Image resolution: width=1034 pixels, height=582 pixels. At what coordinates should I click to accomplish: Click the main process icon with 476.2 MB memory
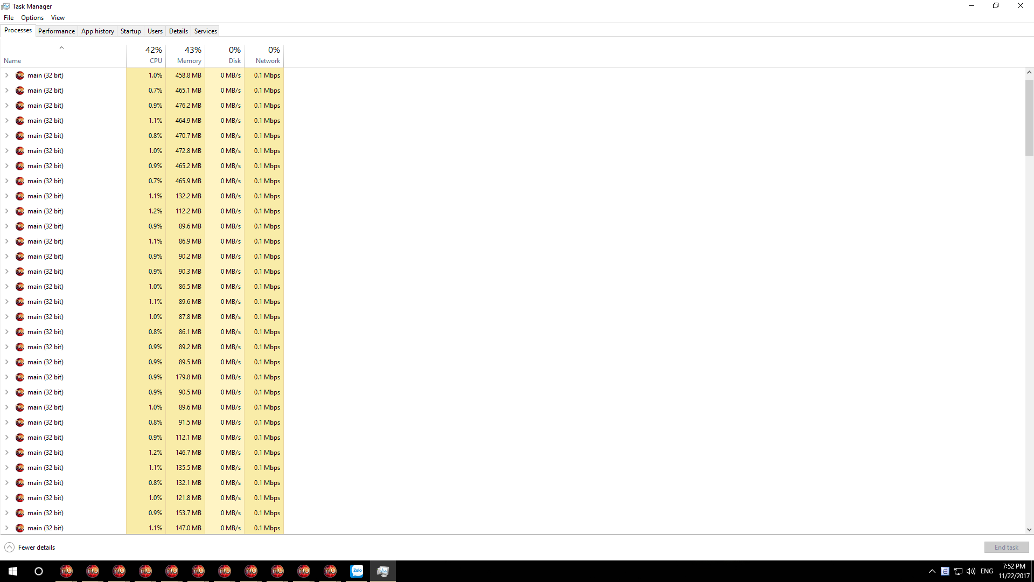click(20, 106)
